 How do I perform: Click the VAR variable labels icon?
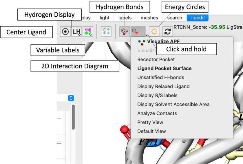pyautogui.click(x=87, y=32)
